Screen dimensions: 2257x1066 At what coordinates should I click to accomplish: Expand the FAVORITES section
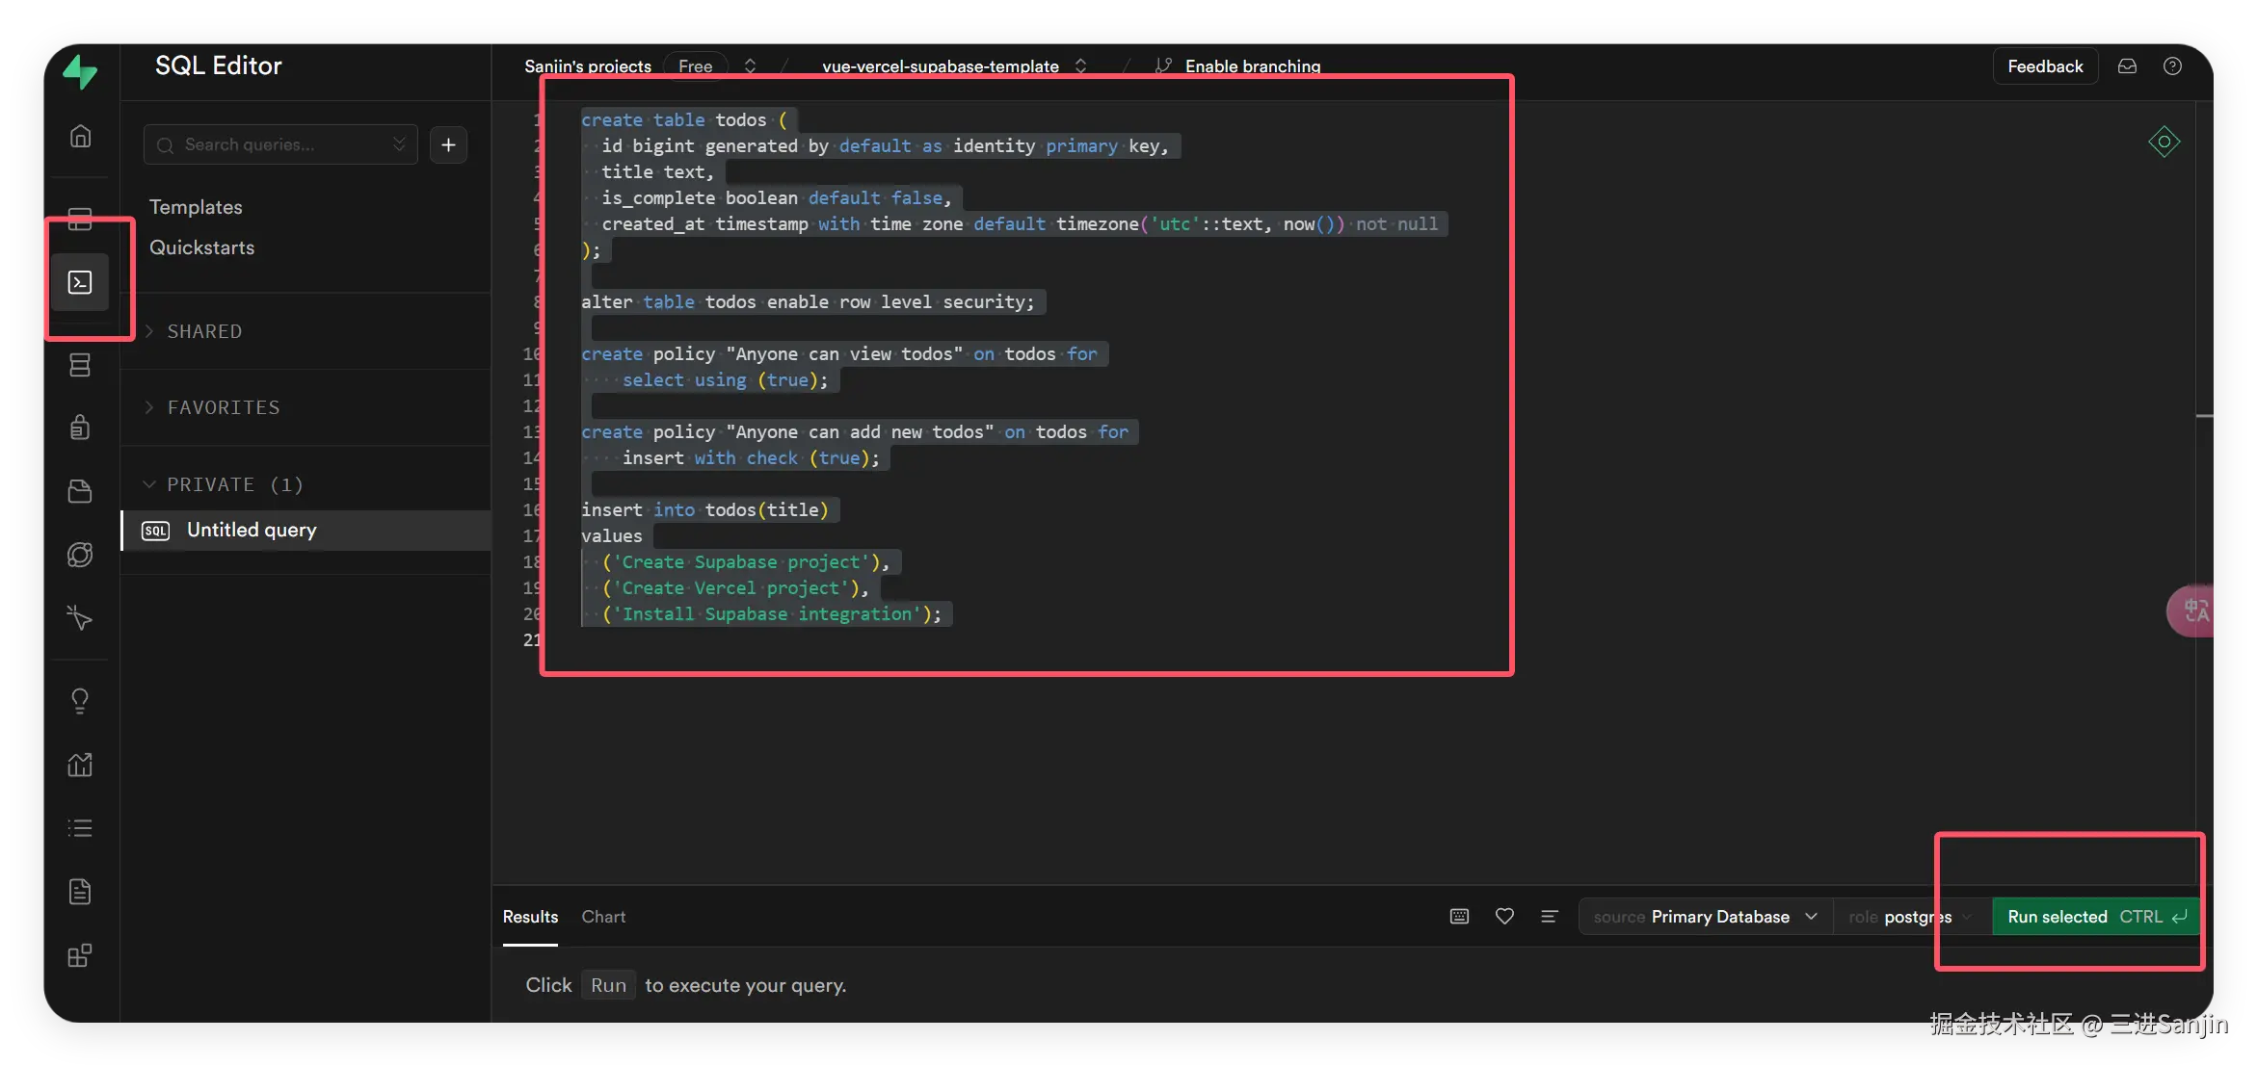223,407
